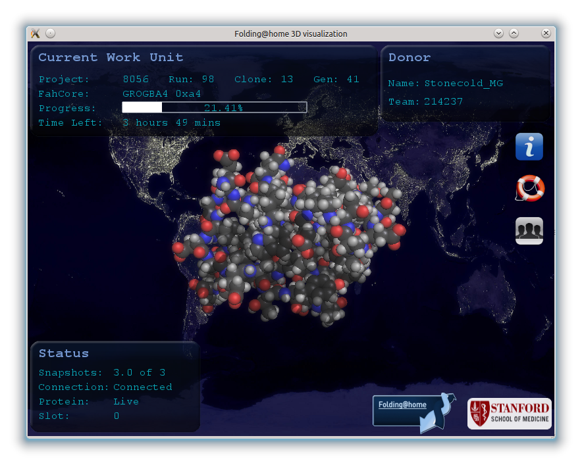Click the 'Connected' connection status
The height and width of the screenshot is (465, 582).
(142, 387)
